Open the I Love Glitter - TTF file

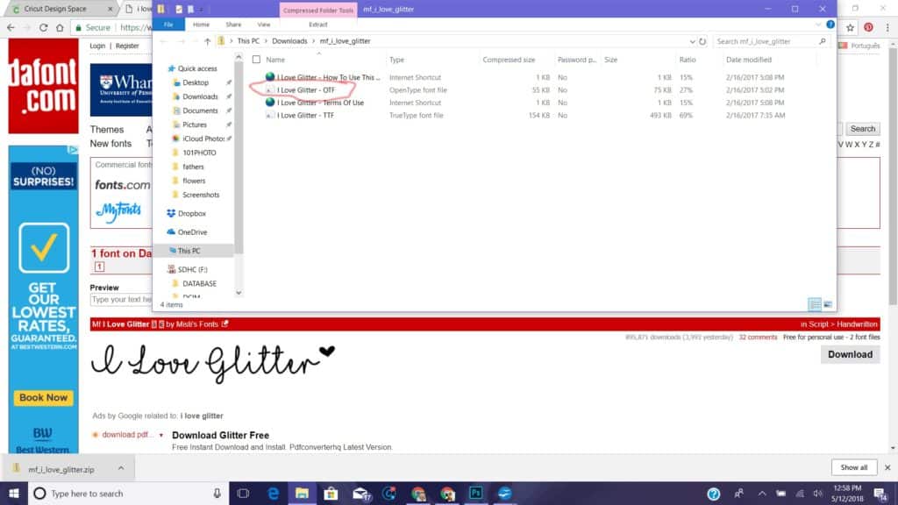pyautogui.click(x=305, y=115)
